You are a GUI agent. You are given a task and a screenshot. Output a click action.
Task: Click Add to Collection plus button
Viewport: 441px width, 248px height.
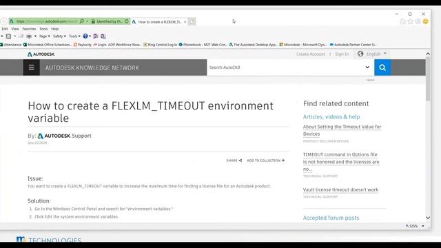tap(266, 161)
